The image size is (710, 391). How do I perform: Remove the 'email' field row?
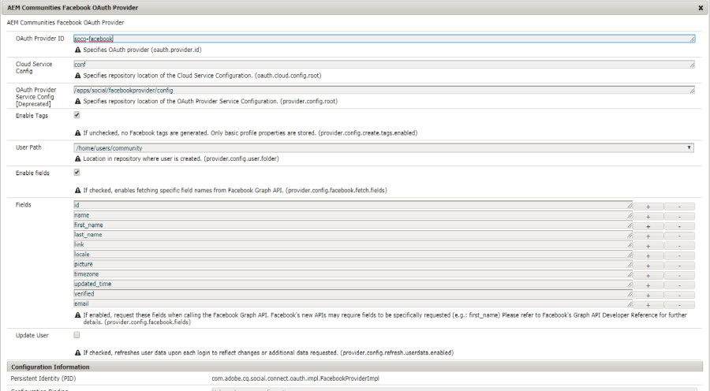click(679, 305)
